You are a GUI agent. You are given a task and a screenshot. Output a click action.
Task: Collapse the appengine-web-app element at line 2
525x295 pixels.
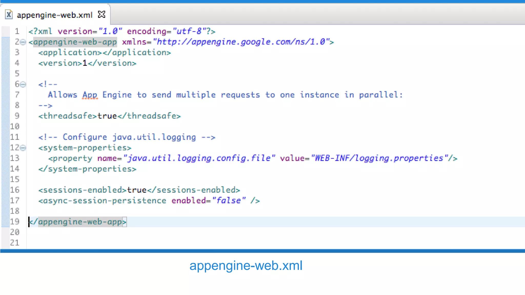point(23,42)
